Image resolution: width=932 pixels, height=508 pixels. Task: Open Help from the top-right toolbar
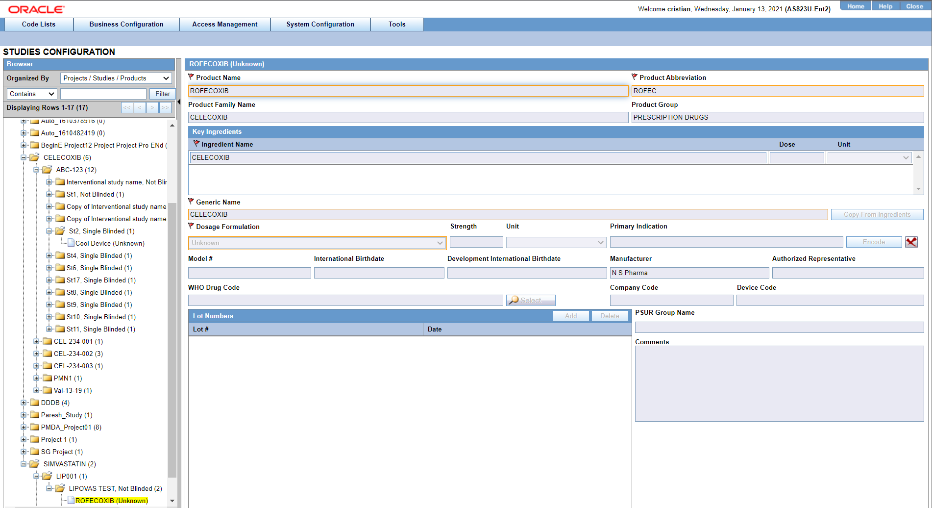pyautogui.click(x=885, y=5)
